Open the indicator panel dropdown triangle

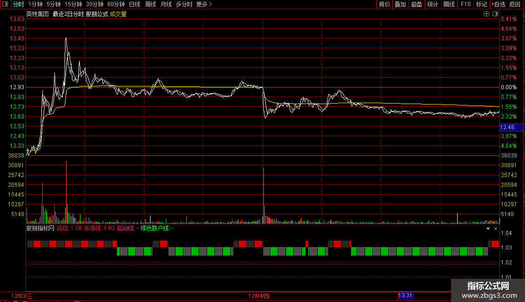point(488,228)
